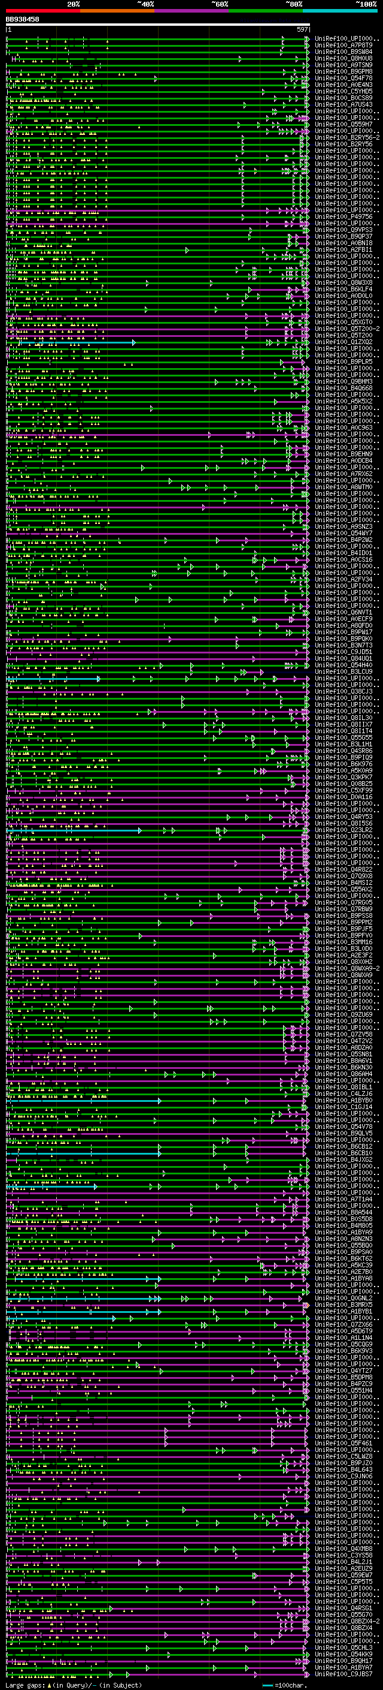The width and height of the screenshot is (383, 1690).
Task: Click the red 20% identity color bar
Action: tap(42, 11)
